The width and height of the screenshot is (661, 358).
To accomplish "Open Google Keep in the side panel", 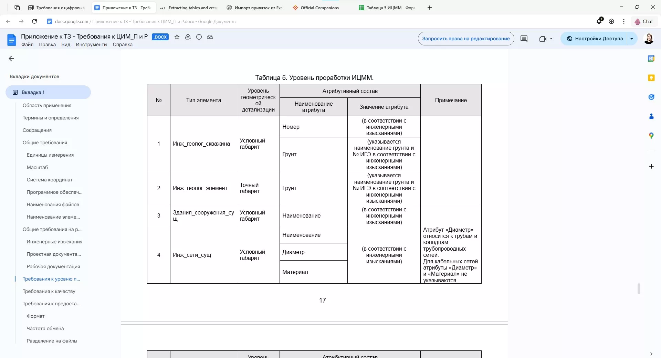I will [x=651, y=78].
